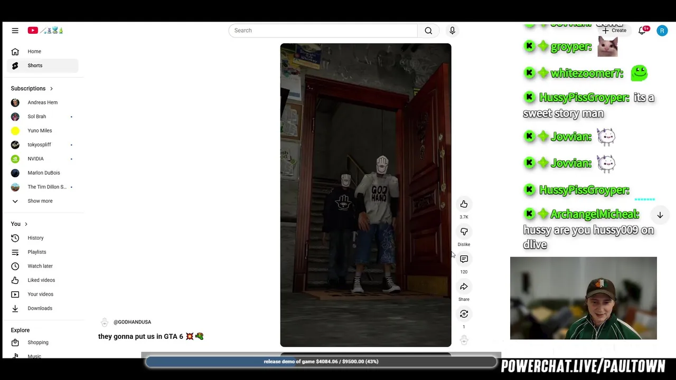Image resolution: width=676 pixels, height=380 pixels.
Task: Click the Downloads arrow icon
Action: pos(15,308)
